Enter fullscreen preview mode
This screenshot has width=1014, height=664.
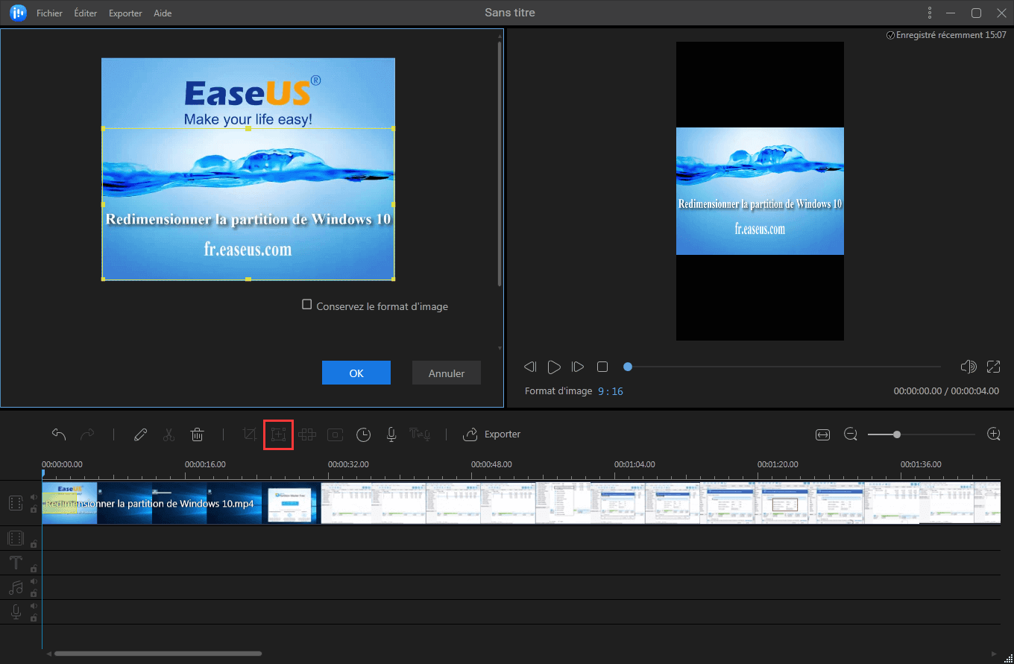(993, 367)
